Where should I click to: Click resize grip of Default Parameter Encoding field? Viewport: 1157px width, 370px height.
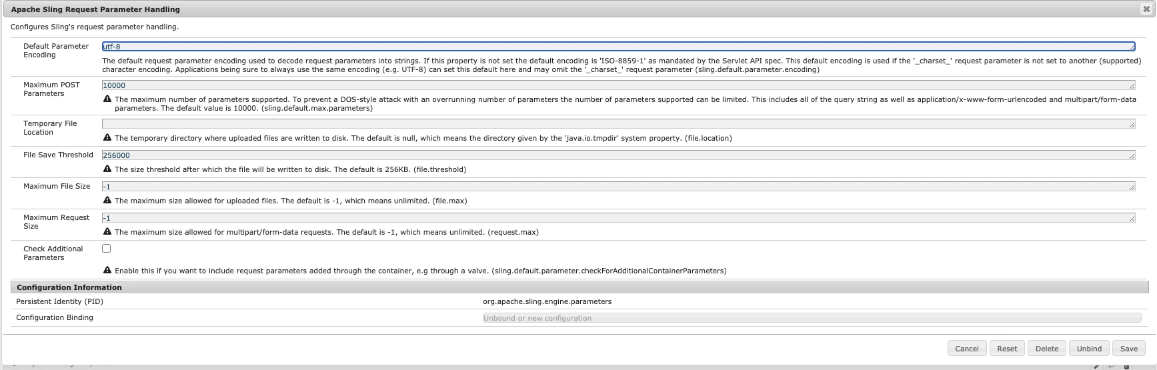point(1132,48)
